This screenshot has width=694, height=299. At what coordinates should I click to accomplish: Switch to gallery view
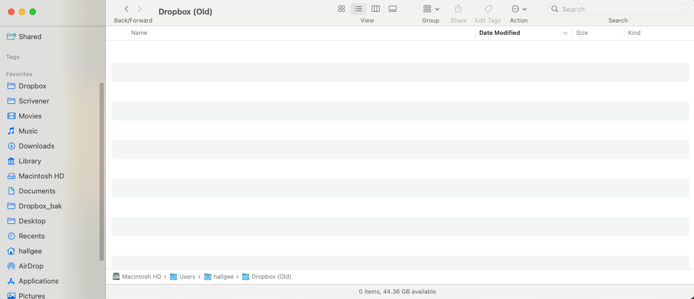(x=393, y=9)
